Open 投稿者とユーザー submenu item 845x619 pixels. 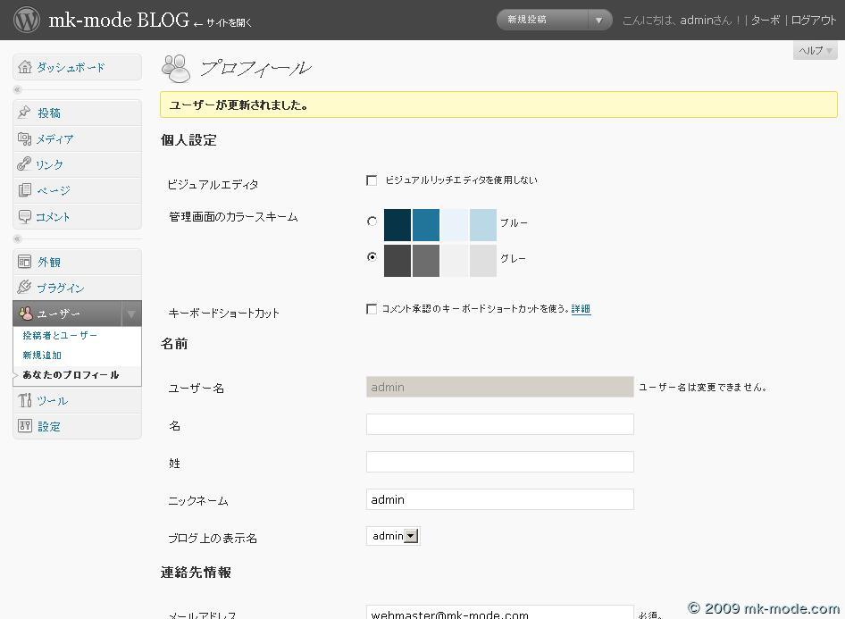tap(60, 336)
